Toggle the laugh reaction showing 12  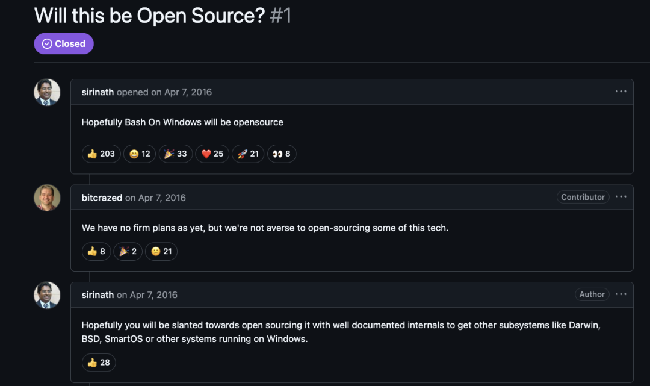pyautogui.click(x=140, y=154)
